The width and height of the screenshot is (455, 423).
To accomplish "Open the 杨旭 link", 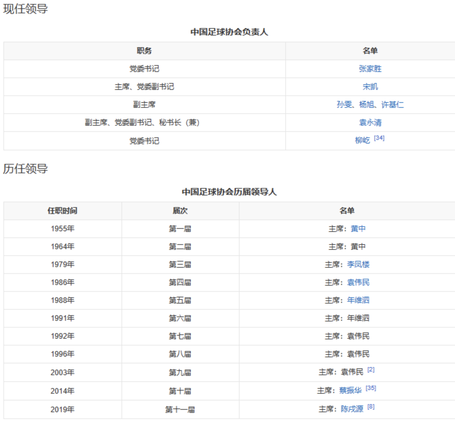I will pyautogui.click(x=367, y=105).
